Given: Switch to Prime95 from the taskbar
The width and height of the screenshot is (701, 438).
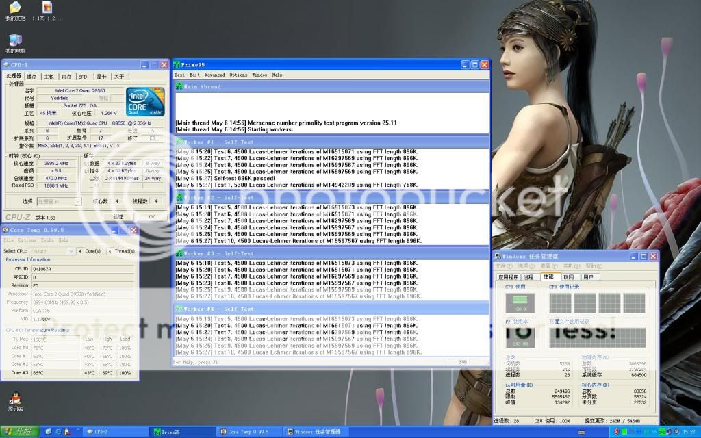Looking at the screenshot, I should (x=181, y=432).
